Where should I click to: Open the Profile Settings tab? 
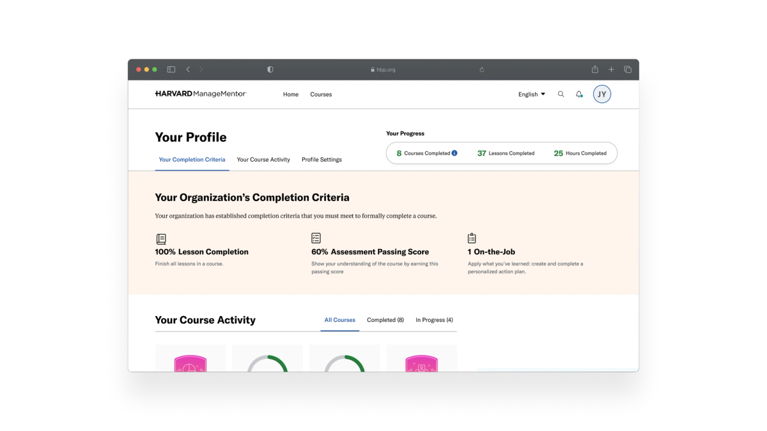coord(322,160)
